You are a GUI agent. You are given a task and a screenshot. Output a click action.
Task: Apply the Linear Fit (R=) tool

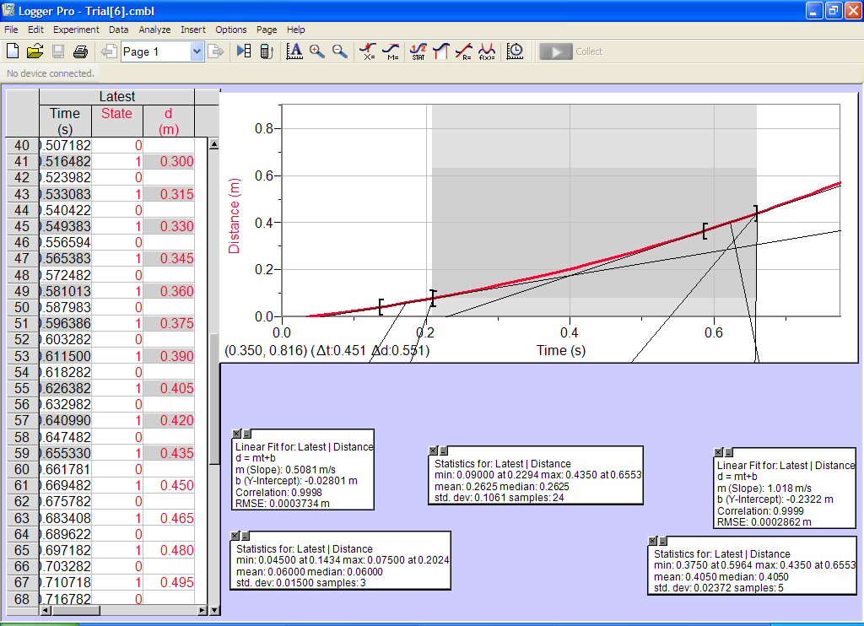tap(463, 51)
